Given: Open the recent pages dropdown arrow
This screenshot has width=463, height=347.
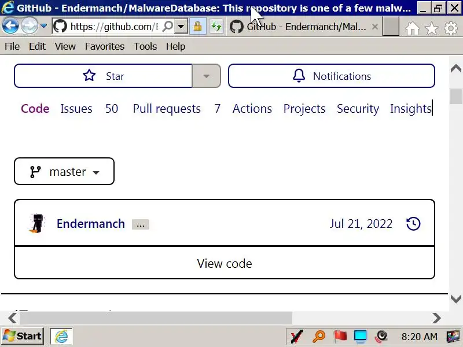Looking at the screenshot, I should [44, 26].
